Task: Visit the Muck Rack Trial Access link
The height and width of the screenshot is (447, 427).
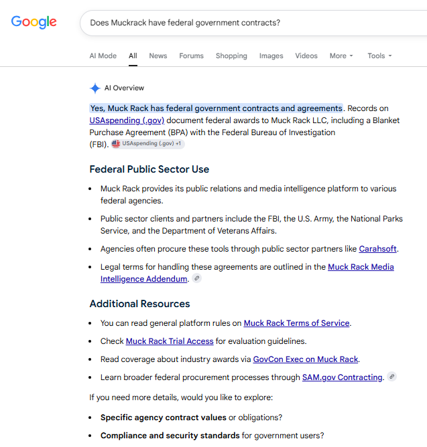Action: click(x=170, y=341)
